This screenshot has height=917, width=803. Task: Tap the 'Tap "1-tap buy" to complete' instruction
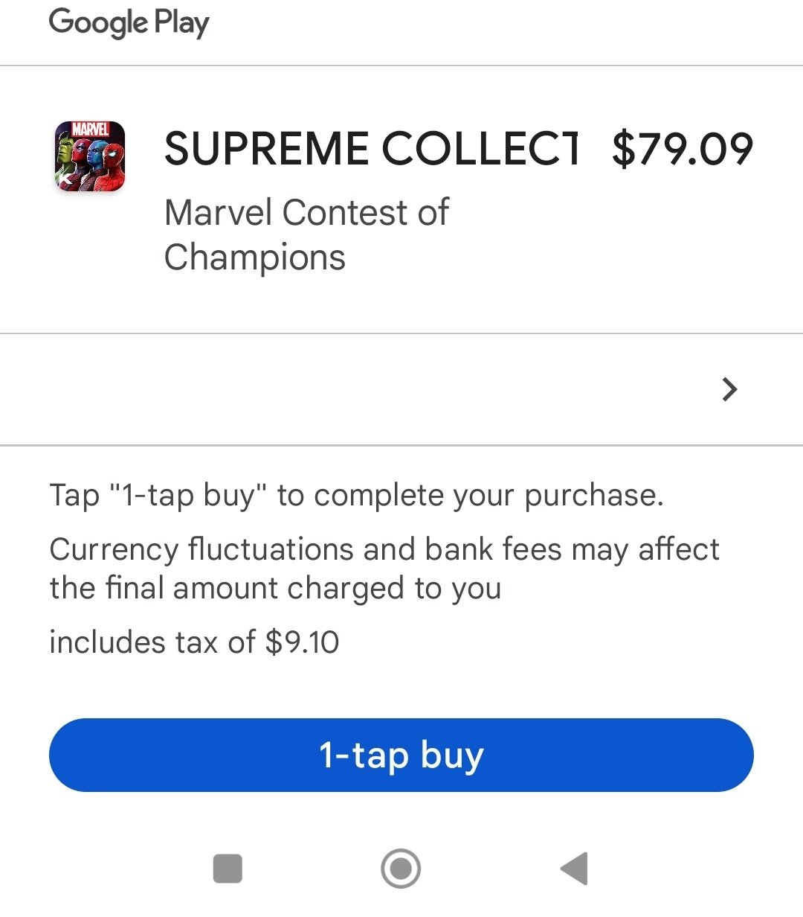tap(356, 495)
